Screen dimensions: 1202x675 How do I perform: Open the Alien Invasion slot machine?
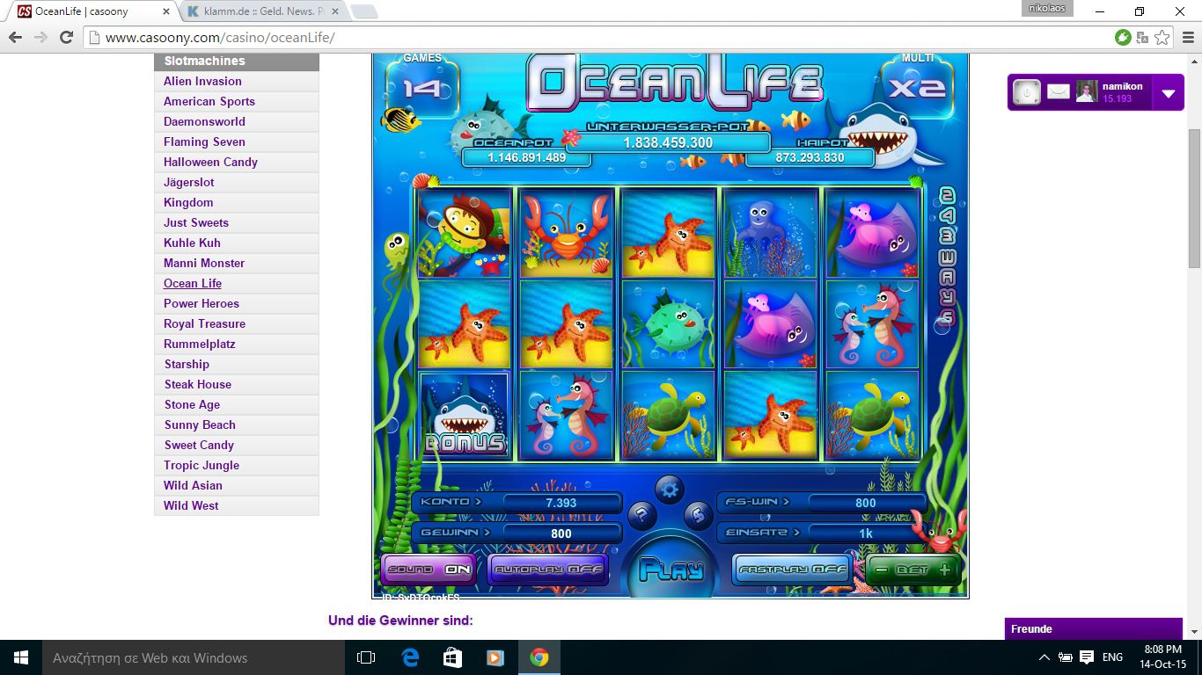pyautogui.click(x=237, y=81)
